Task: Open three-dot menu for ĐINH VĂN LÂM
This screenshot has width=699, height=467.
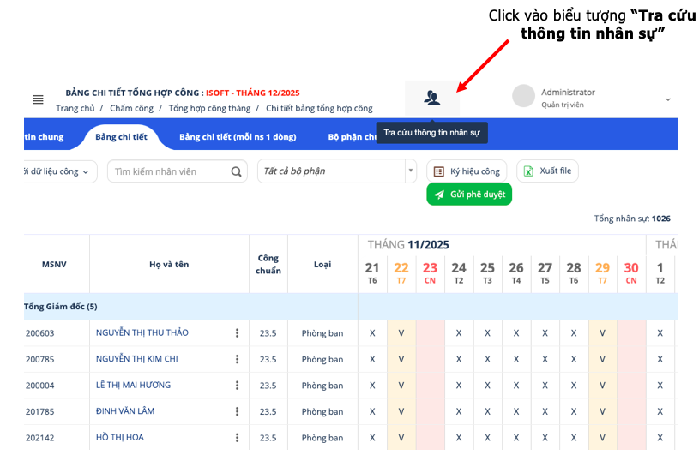Action: click(238, 411)
